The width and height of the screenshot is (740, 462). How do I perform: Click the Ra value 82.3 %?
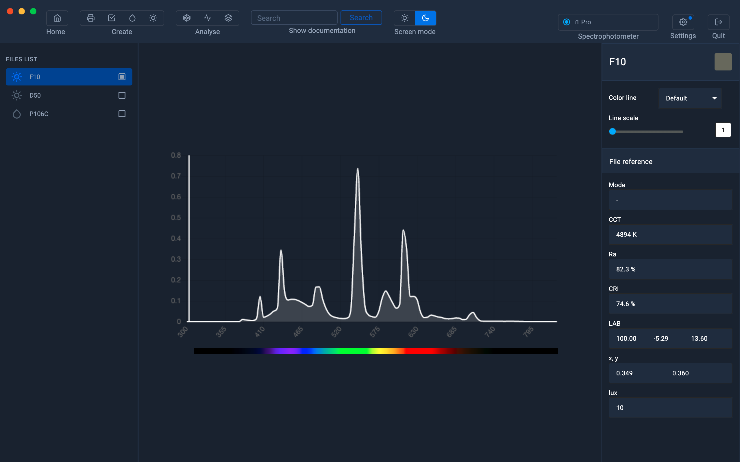pyautogui.click(x=626, y=269)
